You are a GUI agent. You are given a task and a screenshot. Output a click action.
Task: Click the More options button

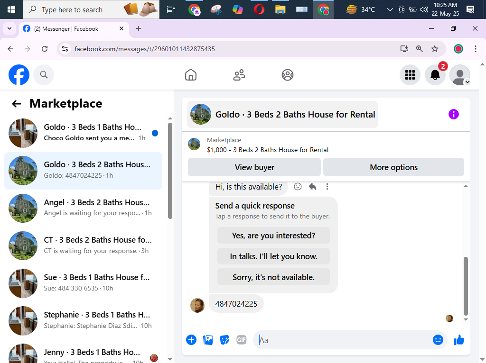[393, 167]
